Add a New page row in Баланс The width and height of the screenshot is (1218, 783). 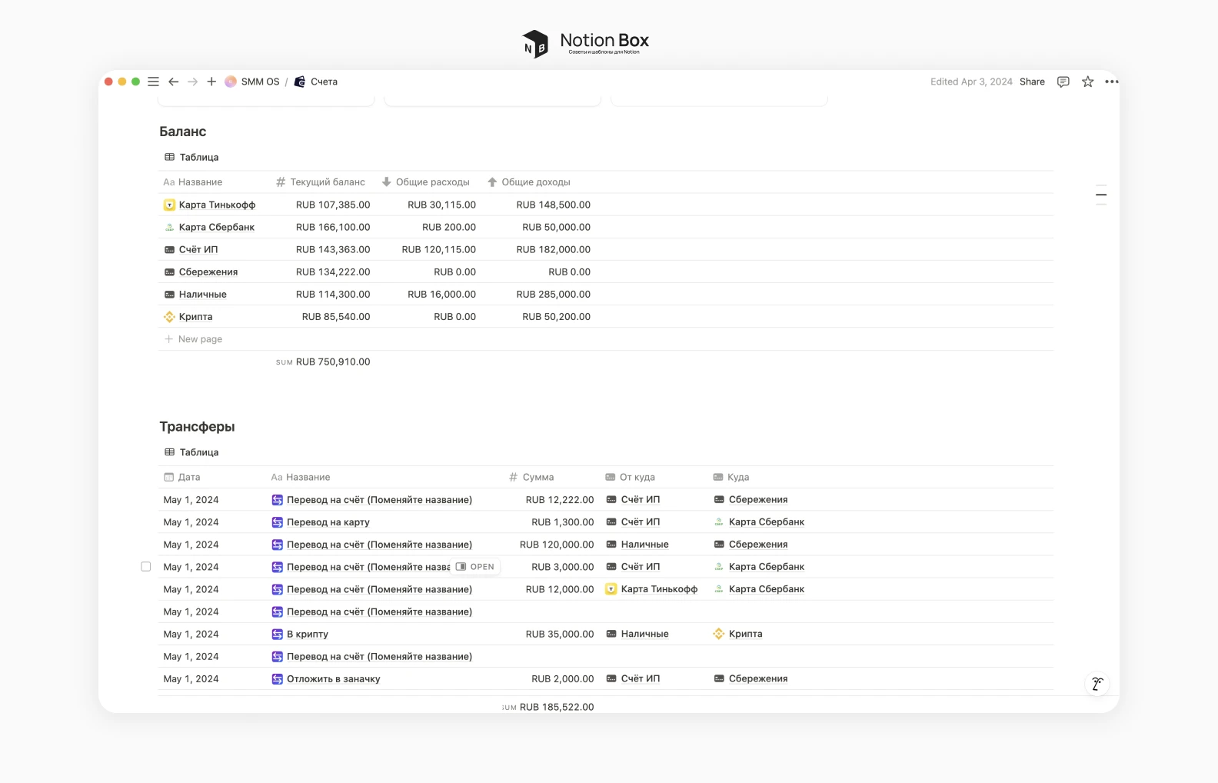pos(200,339)
